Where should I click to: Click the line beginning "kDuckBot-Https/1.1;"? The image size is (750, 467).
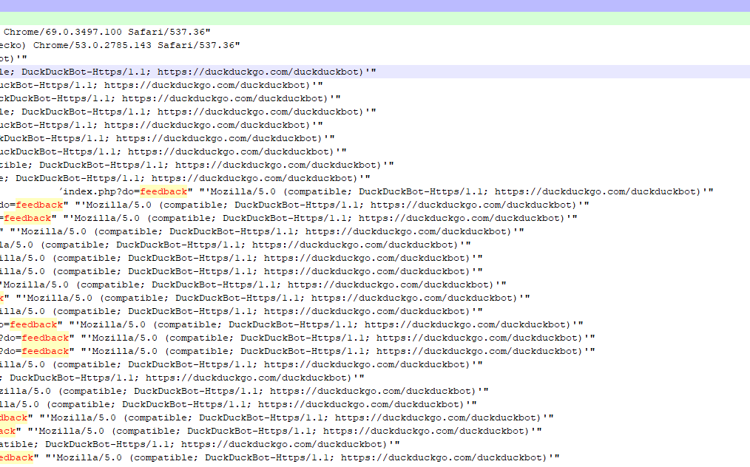pos(167,139)
